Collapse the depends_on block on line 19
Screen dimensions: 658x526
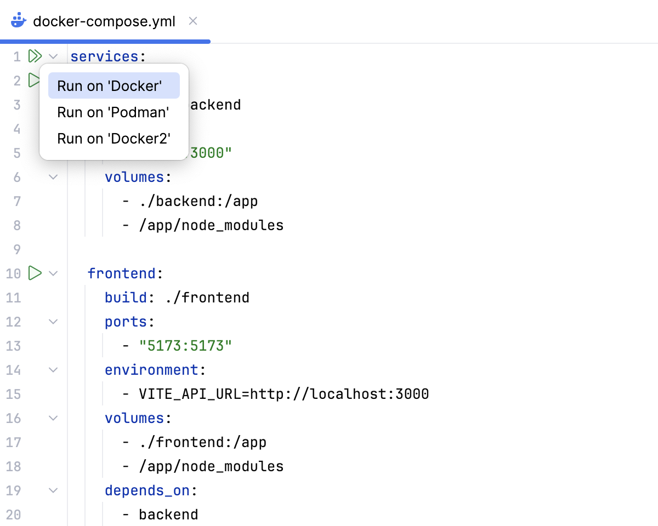[x=53, y=490]
